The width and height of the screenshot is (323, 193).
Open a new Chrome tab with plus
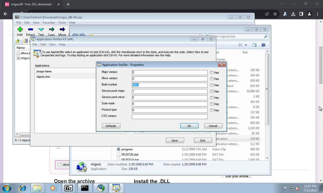point(68,4)
